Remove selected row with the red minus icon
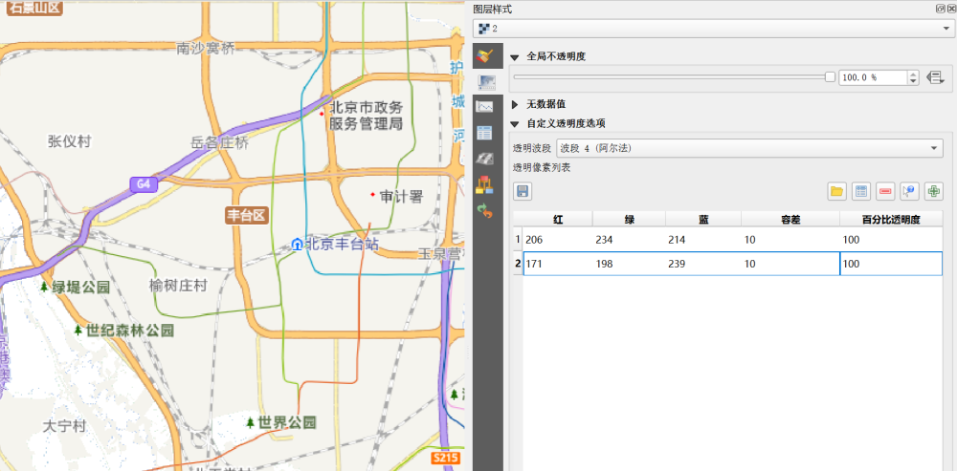 click(x=885, y=191)
